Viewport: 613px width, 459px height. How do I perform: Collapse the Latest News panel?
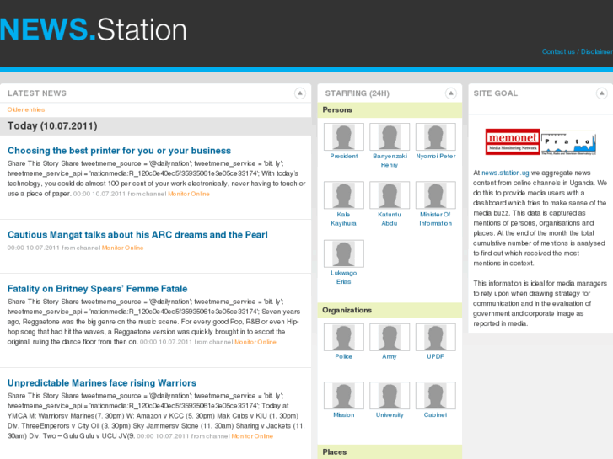pyautogui.click(x=300, y=93)
